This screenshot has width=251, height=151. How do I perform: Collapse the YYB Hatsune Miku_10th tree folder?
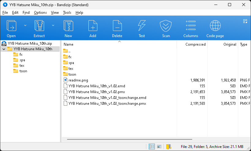tap(4, 49)
